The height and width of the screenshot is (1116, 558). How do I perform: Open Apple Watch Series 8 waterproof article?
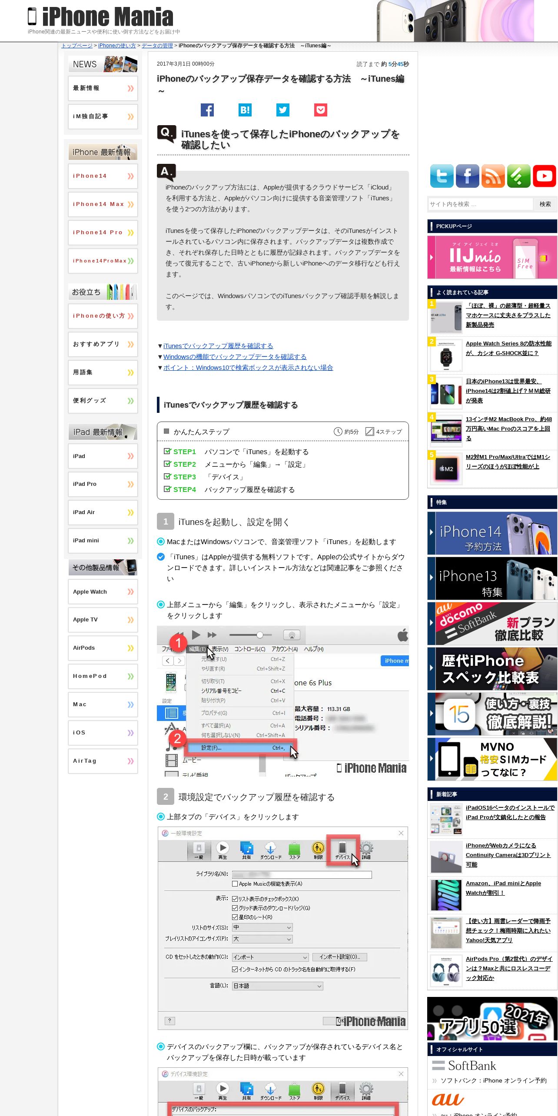(508, 348)
